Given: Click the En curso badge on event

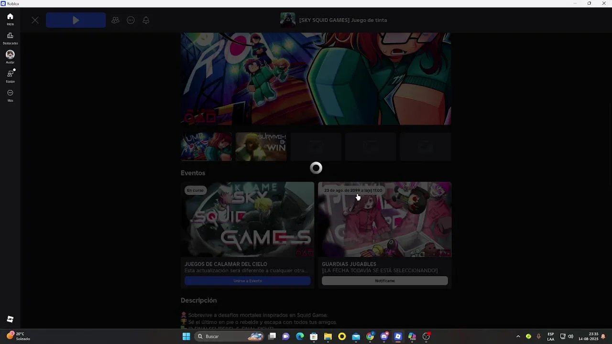Looking at the screenshot, I should click(x=195, y=190).
